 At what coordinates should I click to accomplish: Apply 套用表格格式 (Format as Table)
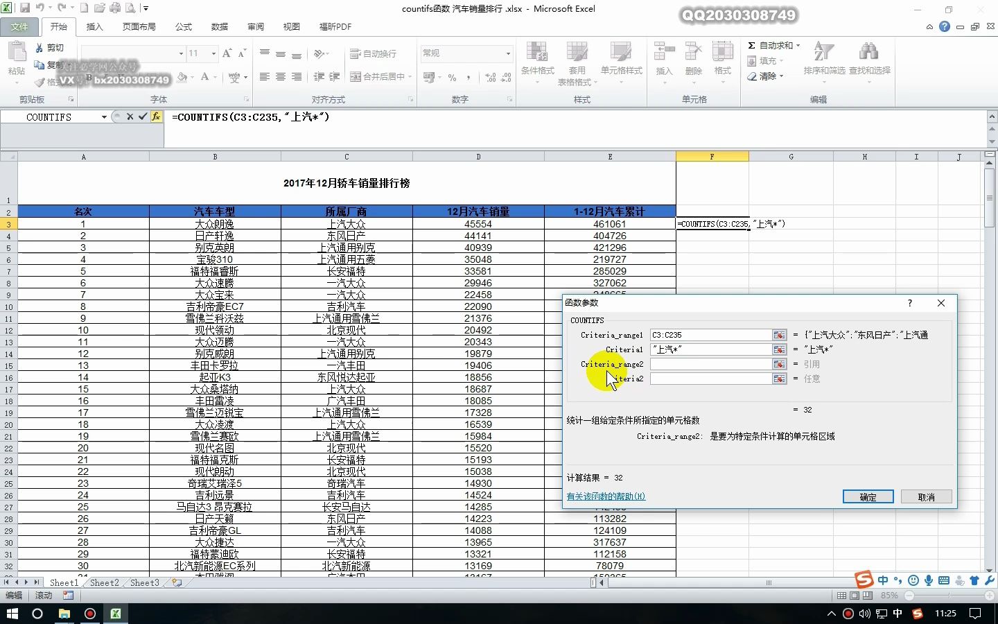tap(577, 61)
